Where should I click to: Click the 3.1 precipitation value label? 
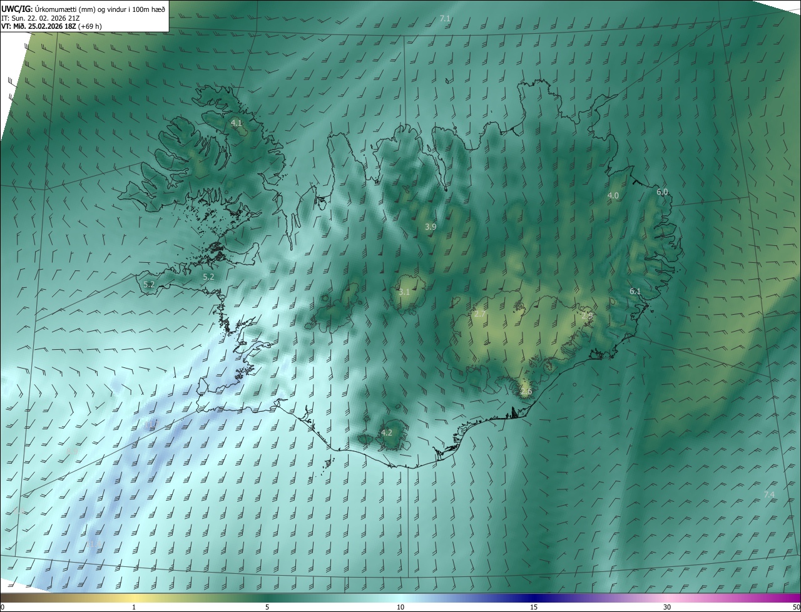pyautogui.click(x=404, y=292)
